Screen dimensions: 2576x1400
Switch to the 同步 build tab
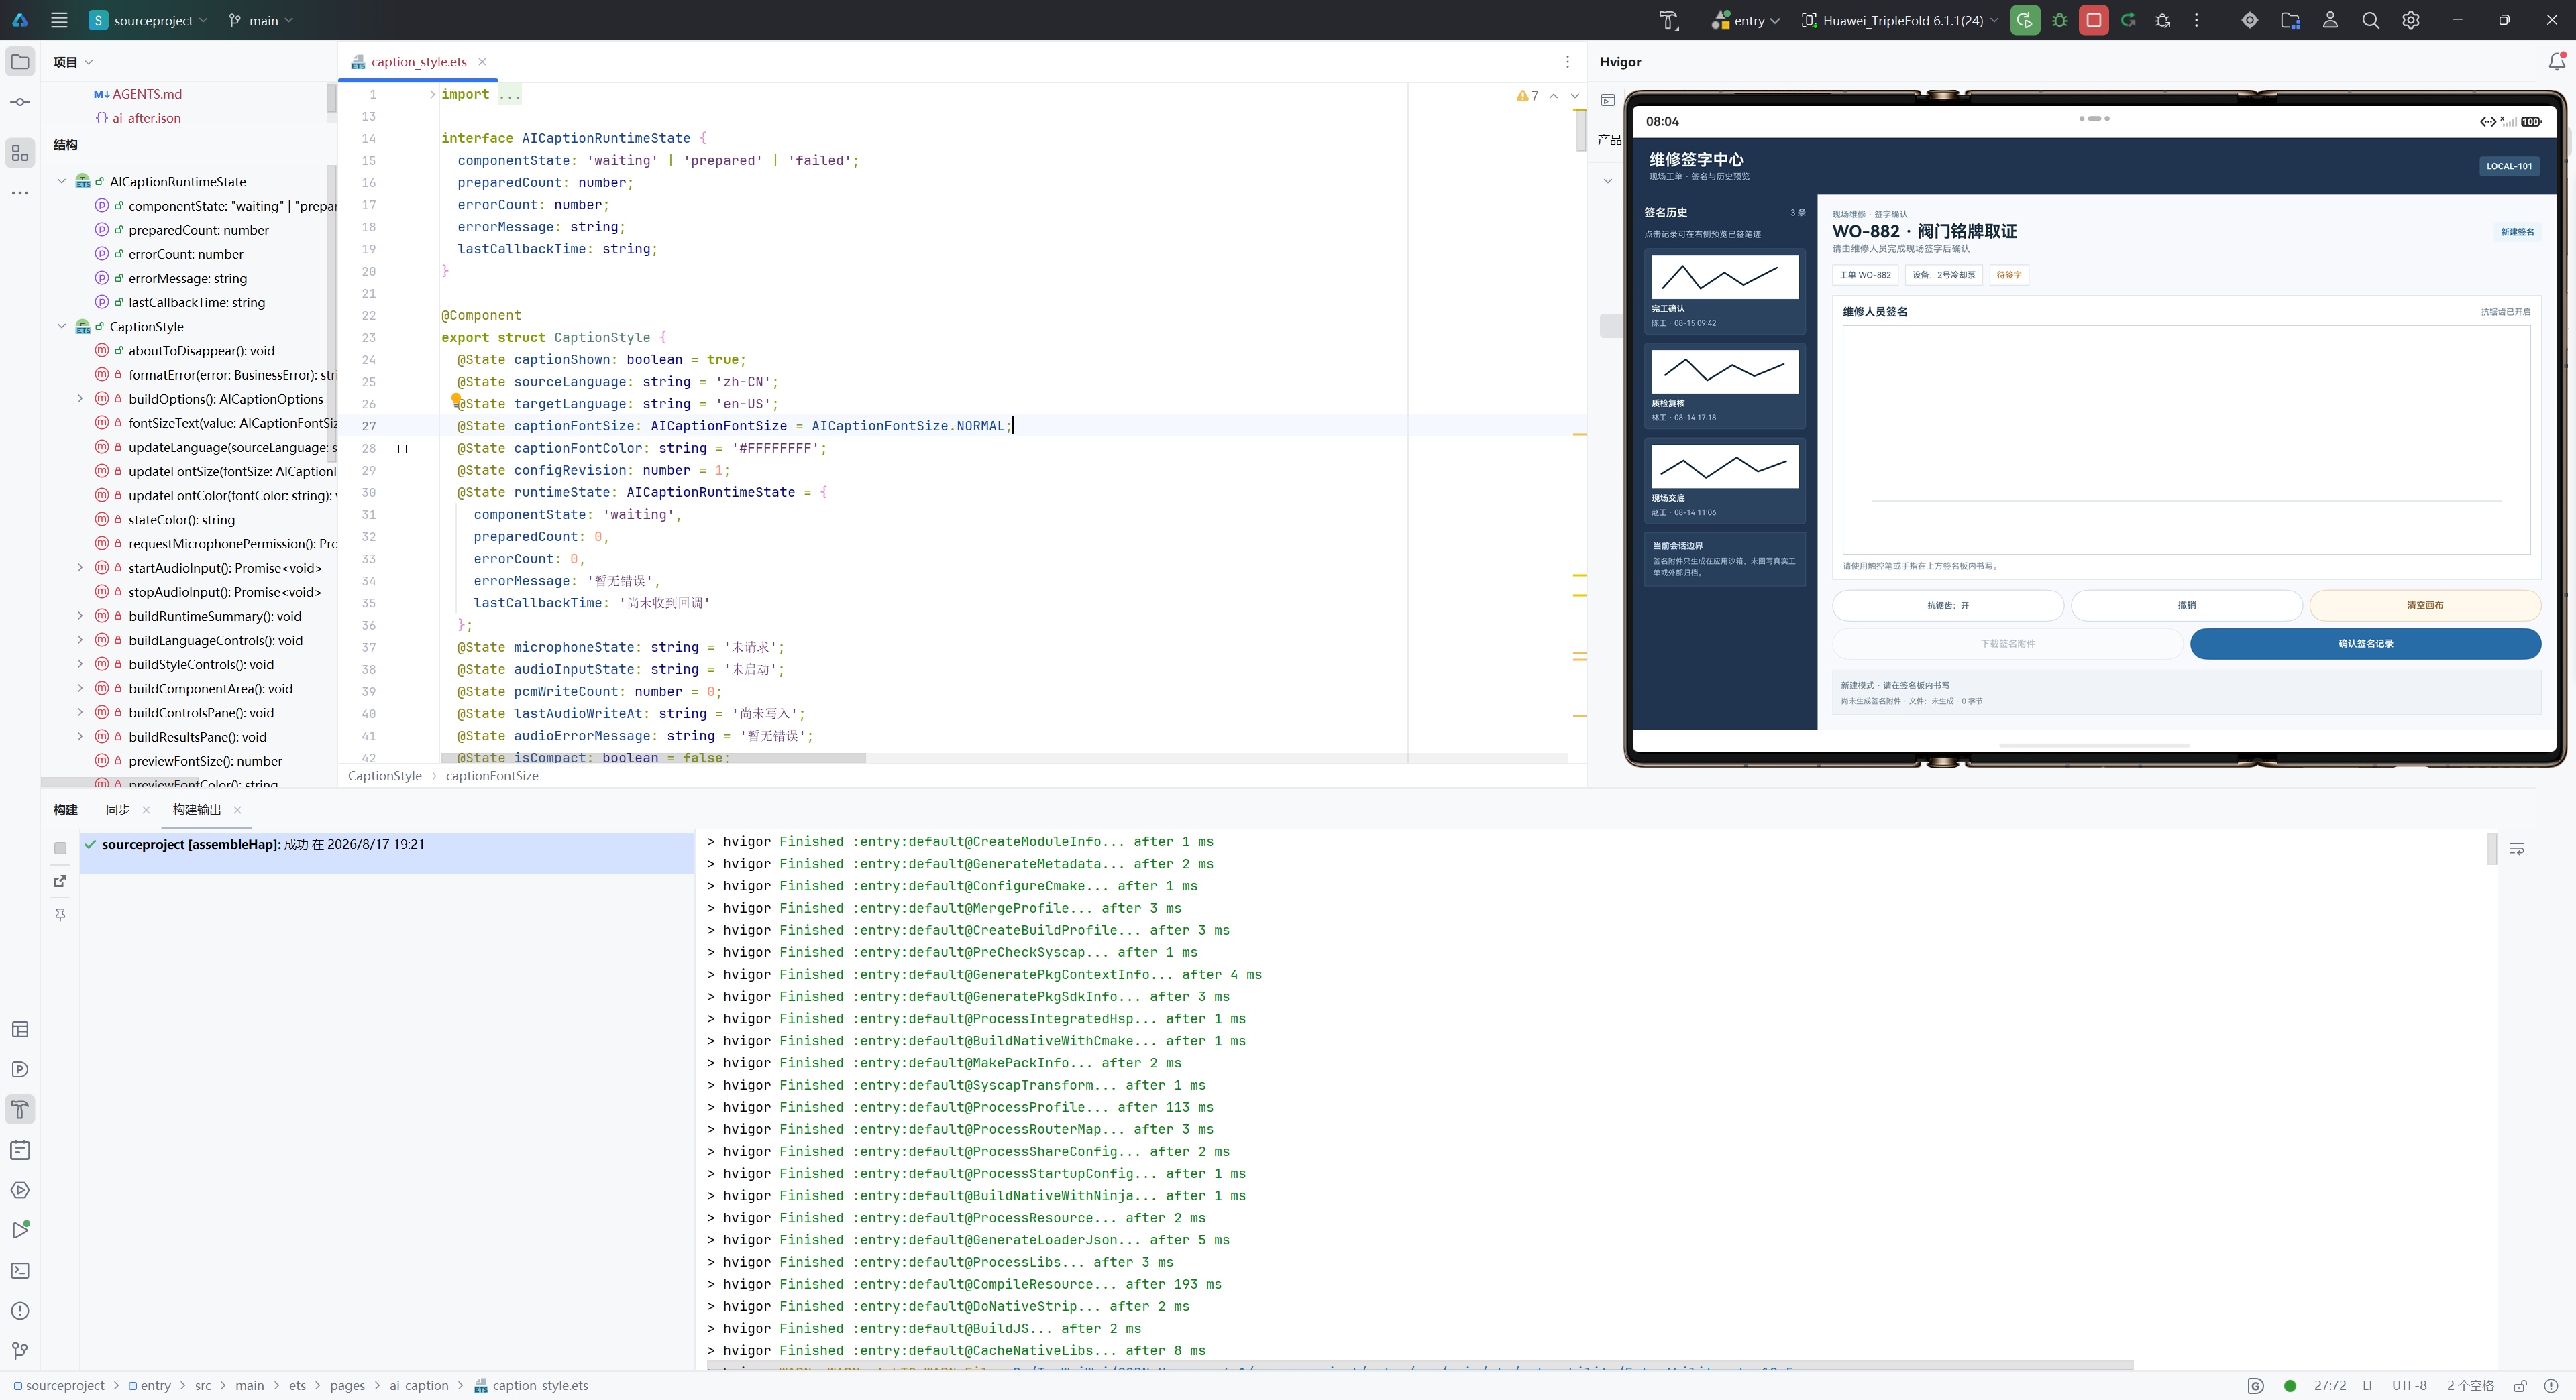click(118, 809)
